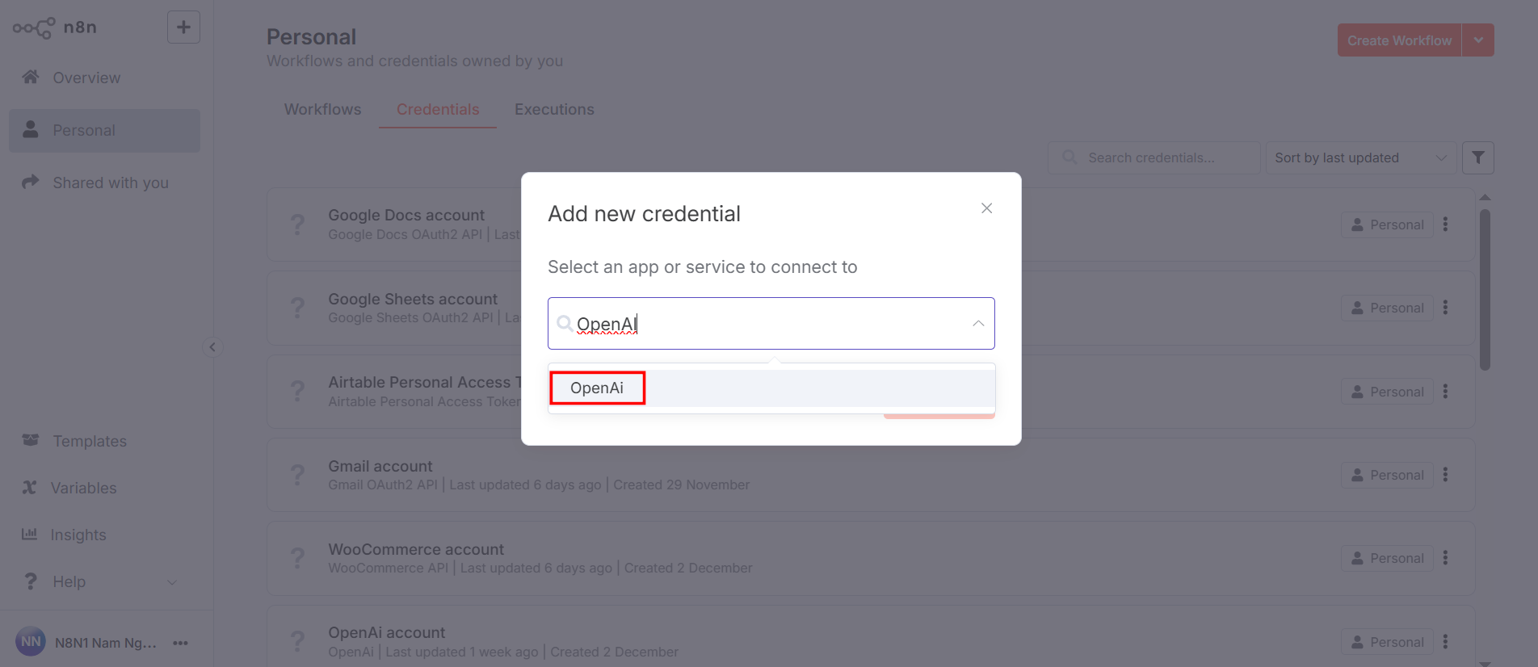Switch to the Workflows tab
The image size is (1538, 667).
(x=321, y=109)
